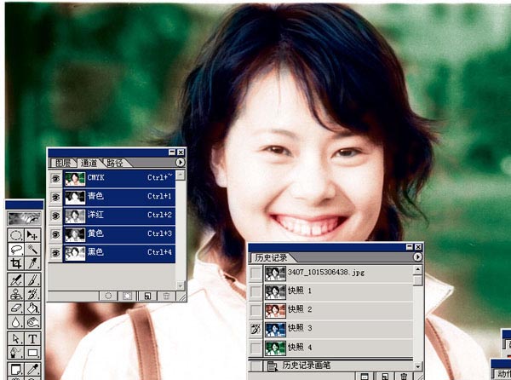Select the Elliptical Marquee tool

(15, 235)
